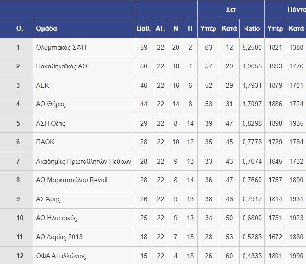Open ΑΟ Μαρκοπούλου Revoil team entry
The height and width of the screenshot is (264, 306).
72,180
